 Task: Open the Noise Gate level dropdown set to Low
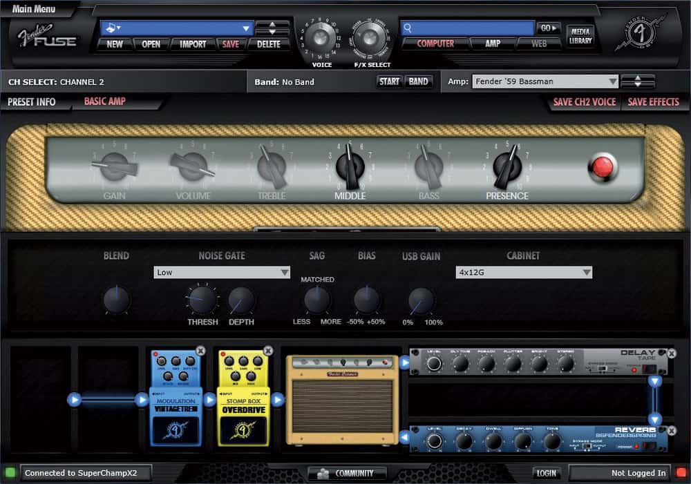tap(223, 272)
